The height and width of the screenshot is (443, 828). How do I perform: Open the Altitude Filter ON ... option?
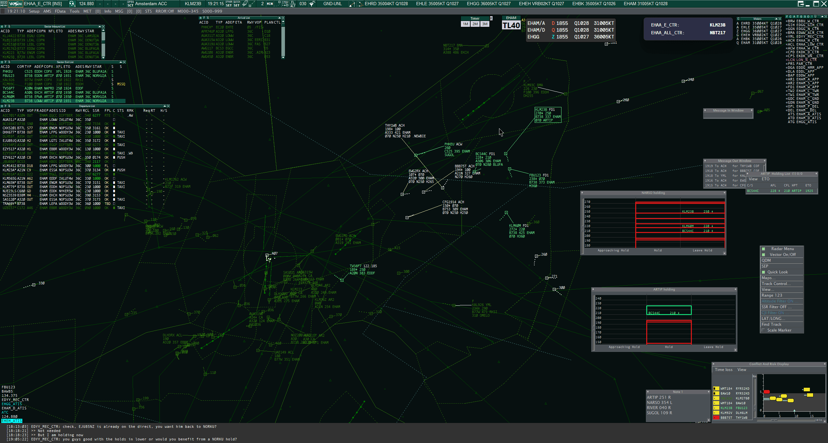[x=781, y=301]
